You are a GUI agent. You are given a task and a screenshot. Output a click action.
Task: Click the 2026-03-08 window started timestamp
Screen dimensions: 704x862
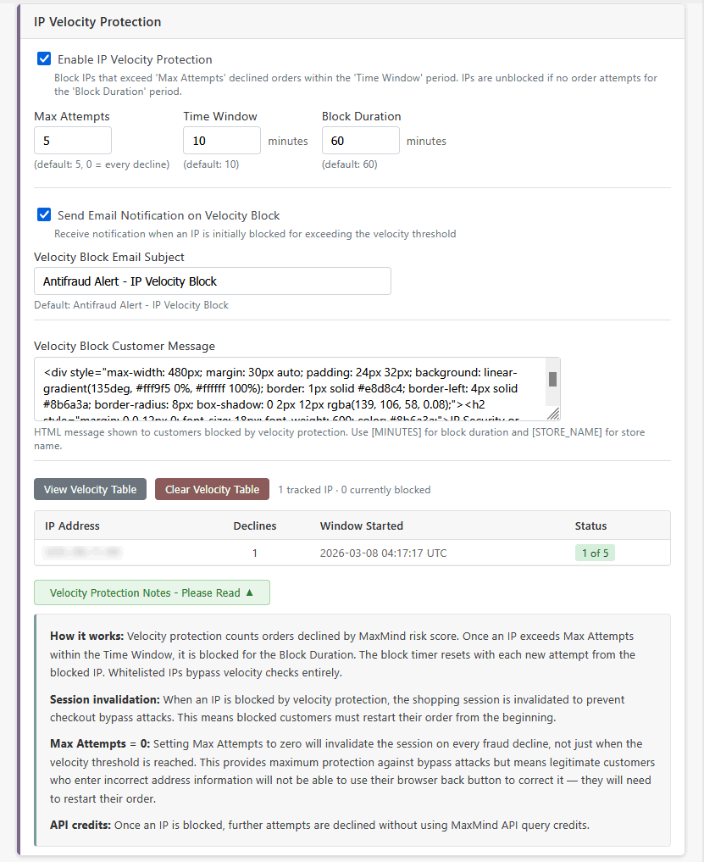(x=383, y=553)
